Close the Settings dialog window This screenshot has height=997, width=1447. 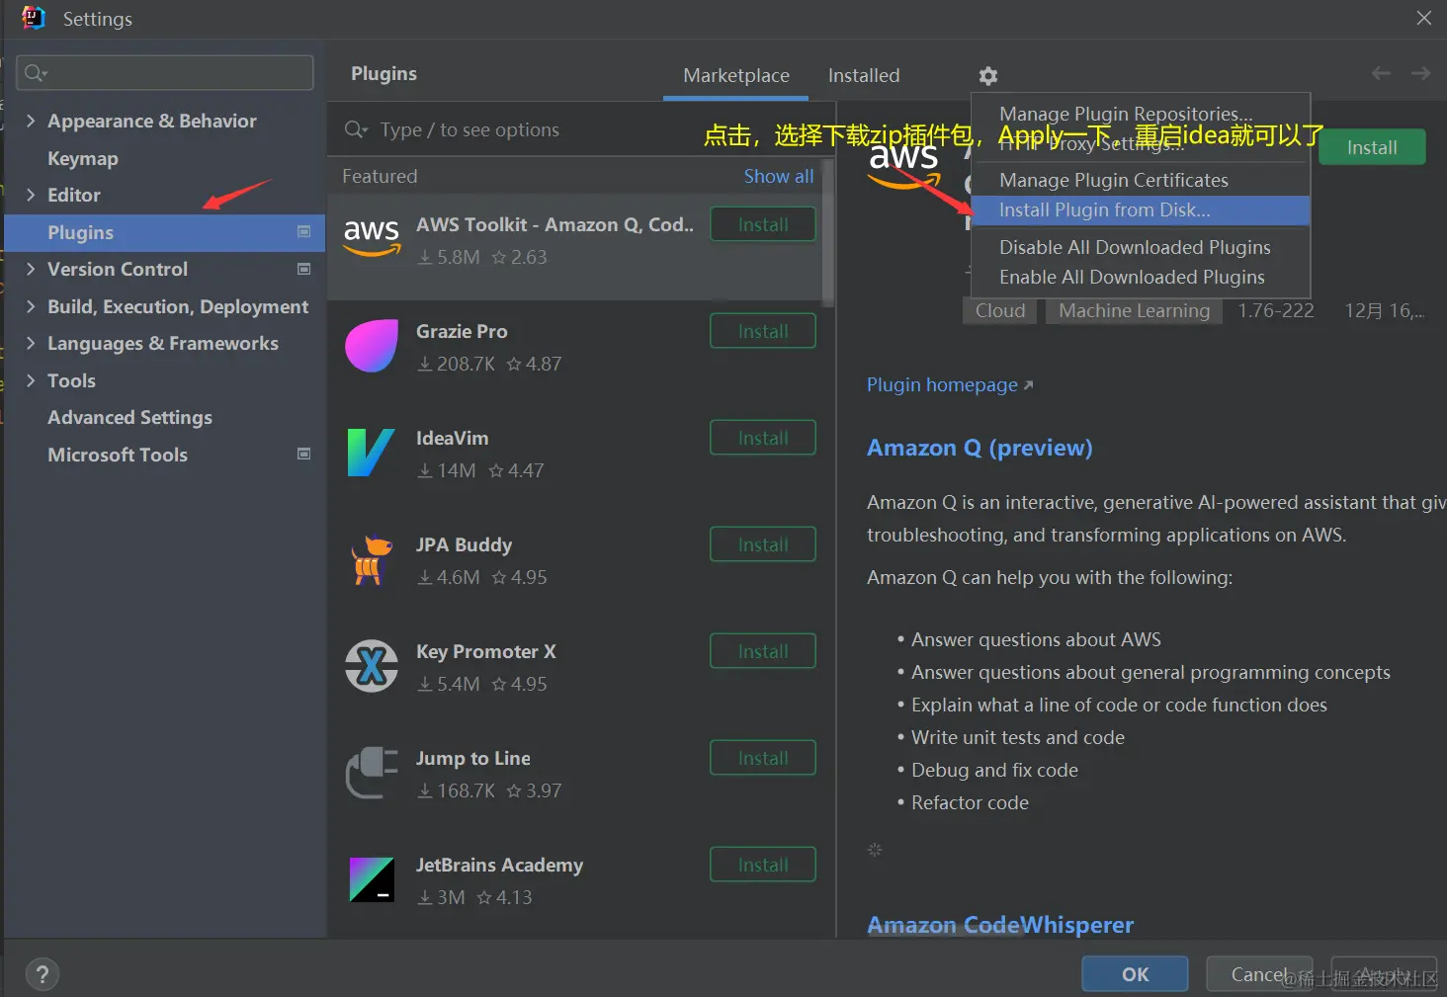pos(1424,18)
